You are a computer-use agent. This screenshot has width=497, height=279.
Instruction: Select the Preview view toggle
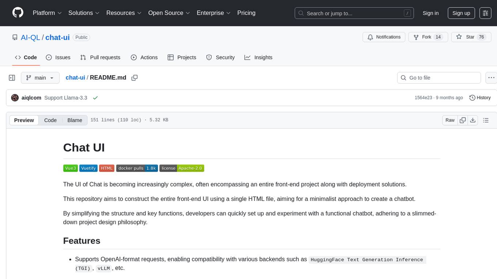click(x=24, y=120)
